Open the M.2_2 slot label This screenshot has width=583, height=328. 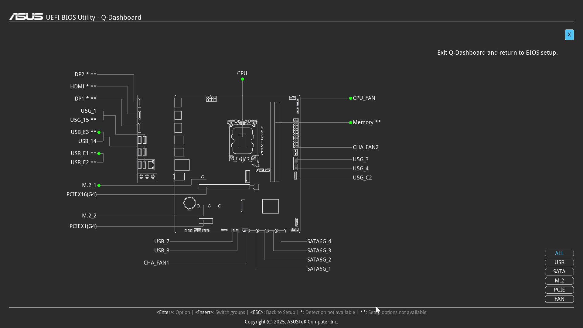89,216
